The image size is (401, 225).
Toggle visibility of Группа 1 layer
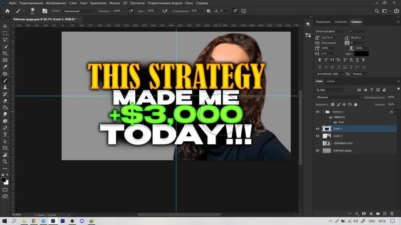(x=318, y=112)
